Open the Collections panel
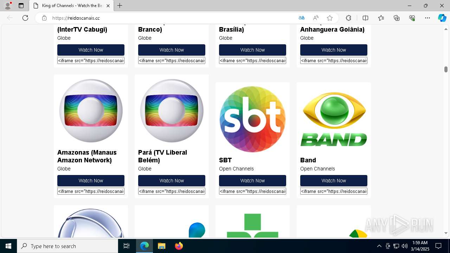The image size is (450, 253). pyautogui.click(x=397, y=18)
